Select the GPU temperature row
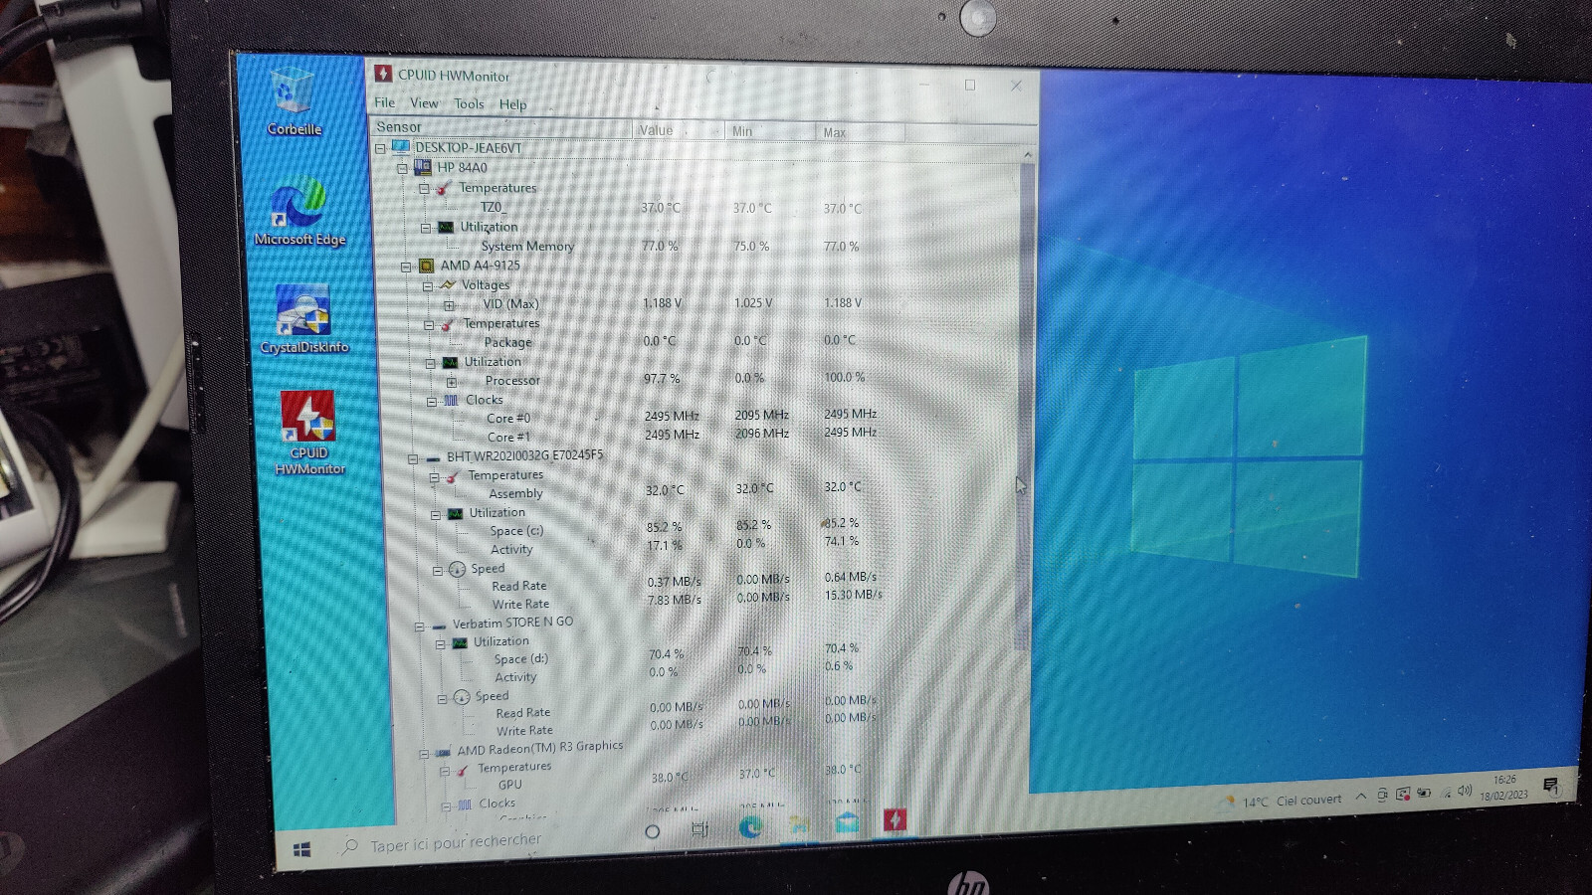Viewport: 1592px width, 895px height. pos(510,786)
